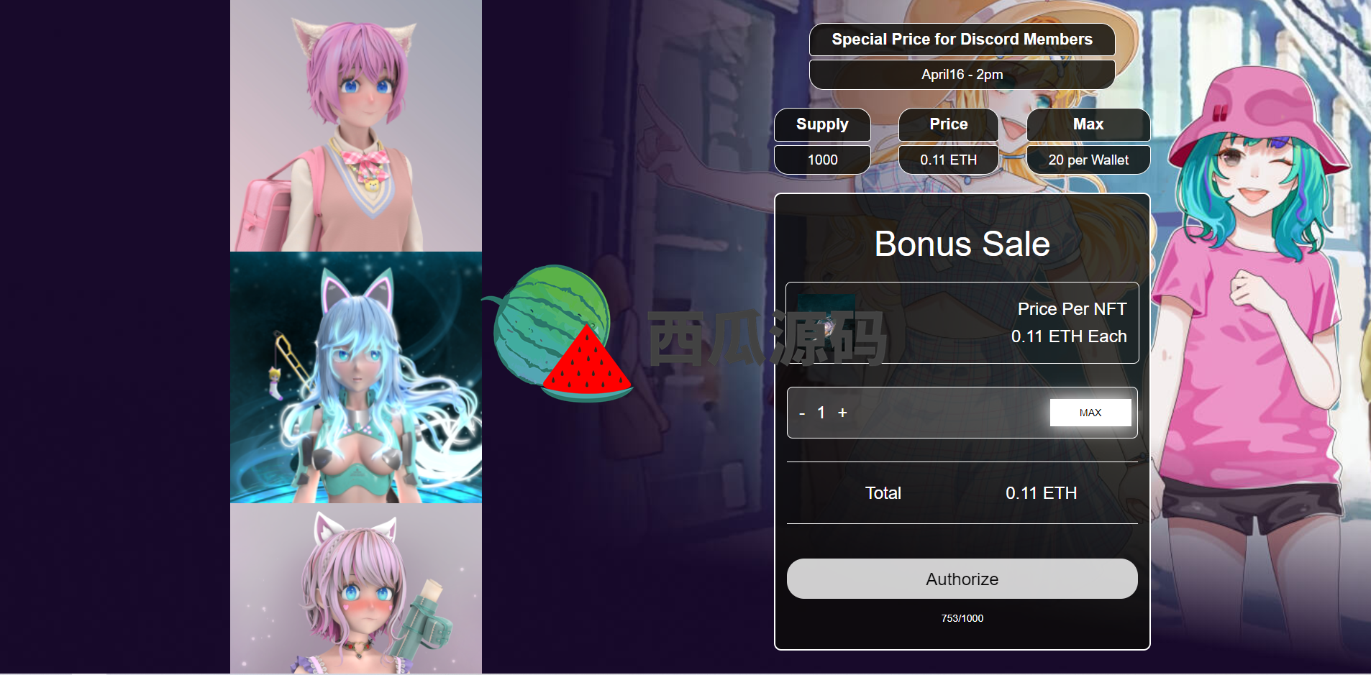Open the blue-haired cyber catgirl thumbnail
Image resolution: width=1371 pixels, height=675 pixels.
(356, 377)
